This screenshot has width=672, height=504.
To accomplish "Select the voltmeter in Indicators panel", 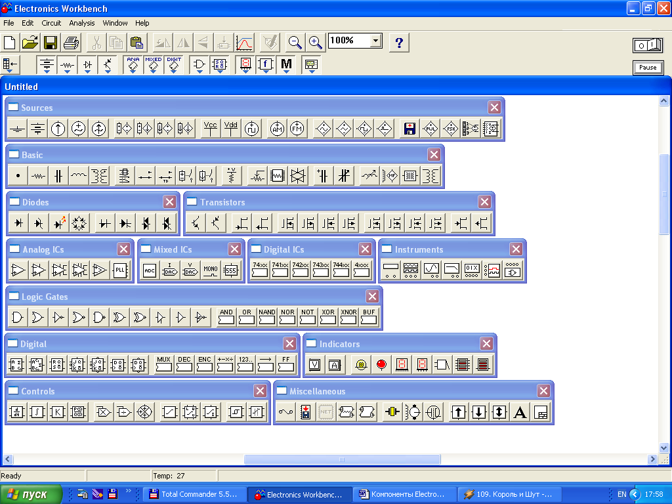I will (x=314, y=365).
